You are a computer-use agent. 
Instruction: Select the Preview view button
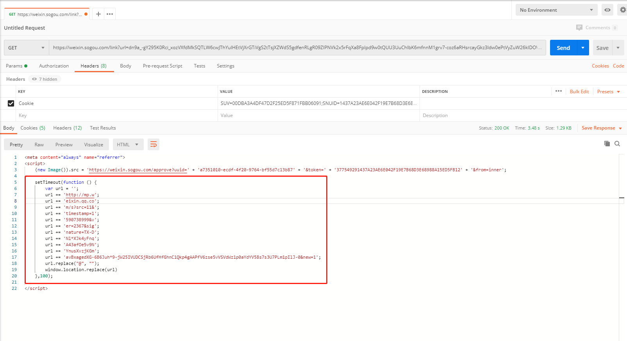64,144
